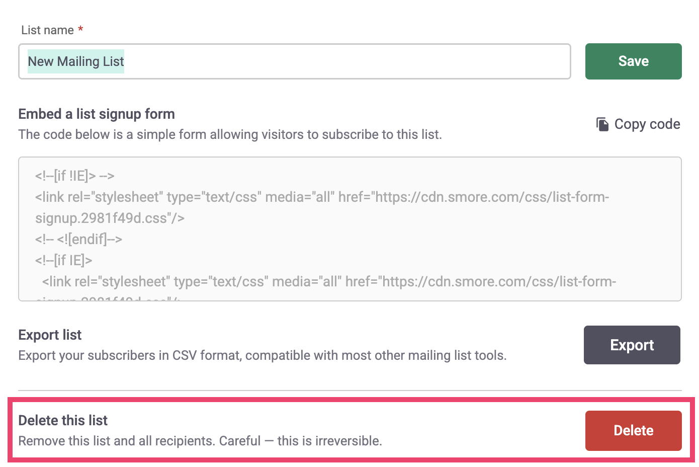Click the "Embed a list signup form" heading
Image resolution: width=699 pixels, height=467 pixels.
(97, 114)
